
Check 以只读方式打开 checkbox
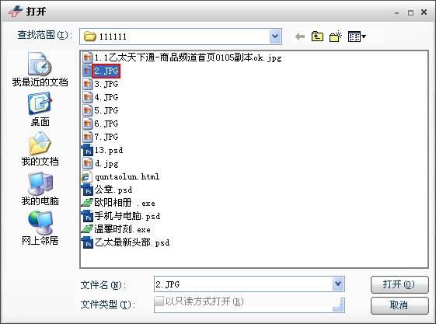pos(159,301)
